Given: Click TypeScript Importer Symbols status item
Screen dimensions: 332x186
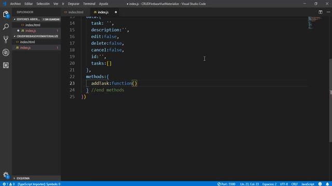Looking at the screenshot, I should (x=39, y=184).
